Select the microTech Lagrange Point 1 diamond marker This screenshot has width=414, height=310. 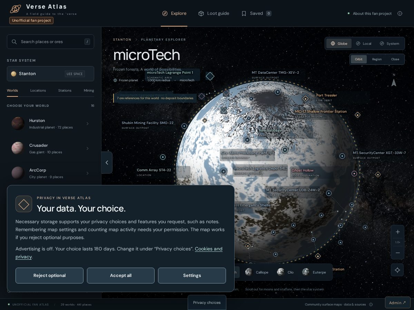pos(210,76)
